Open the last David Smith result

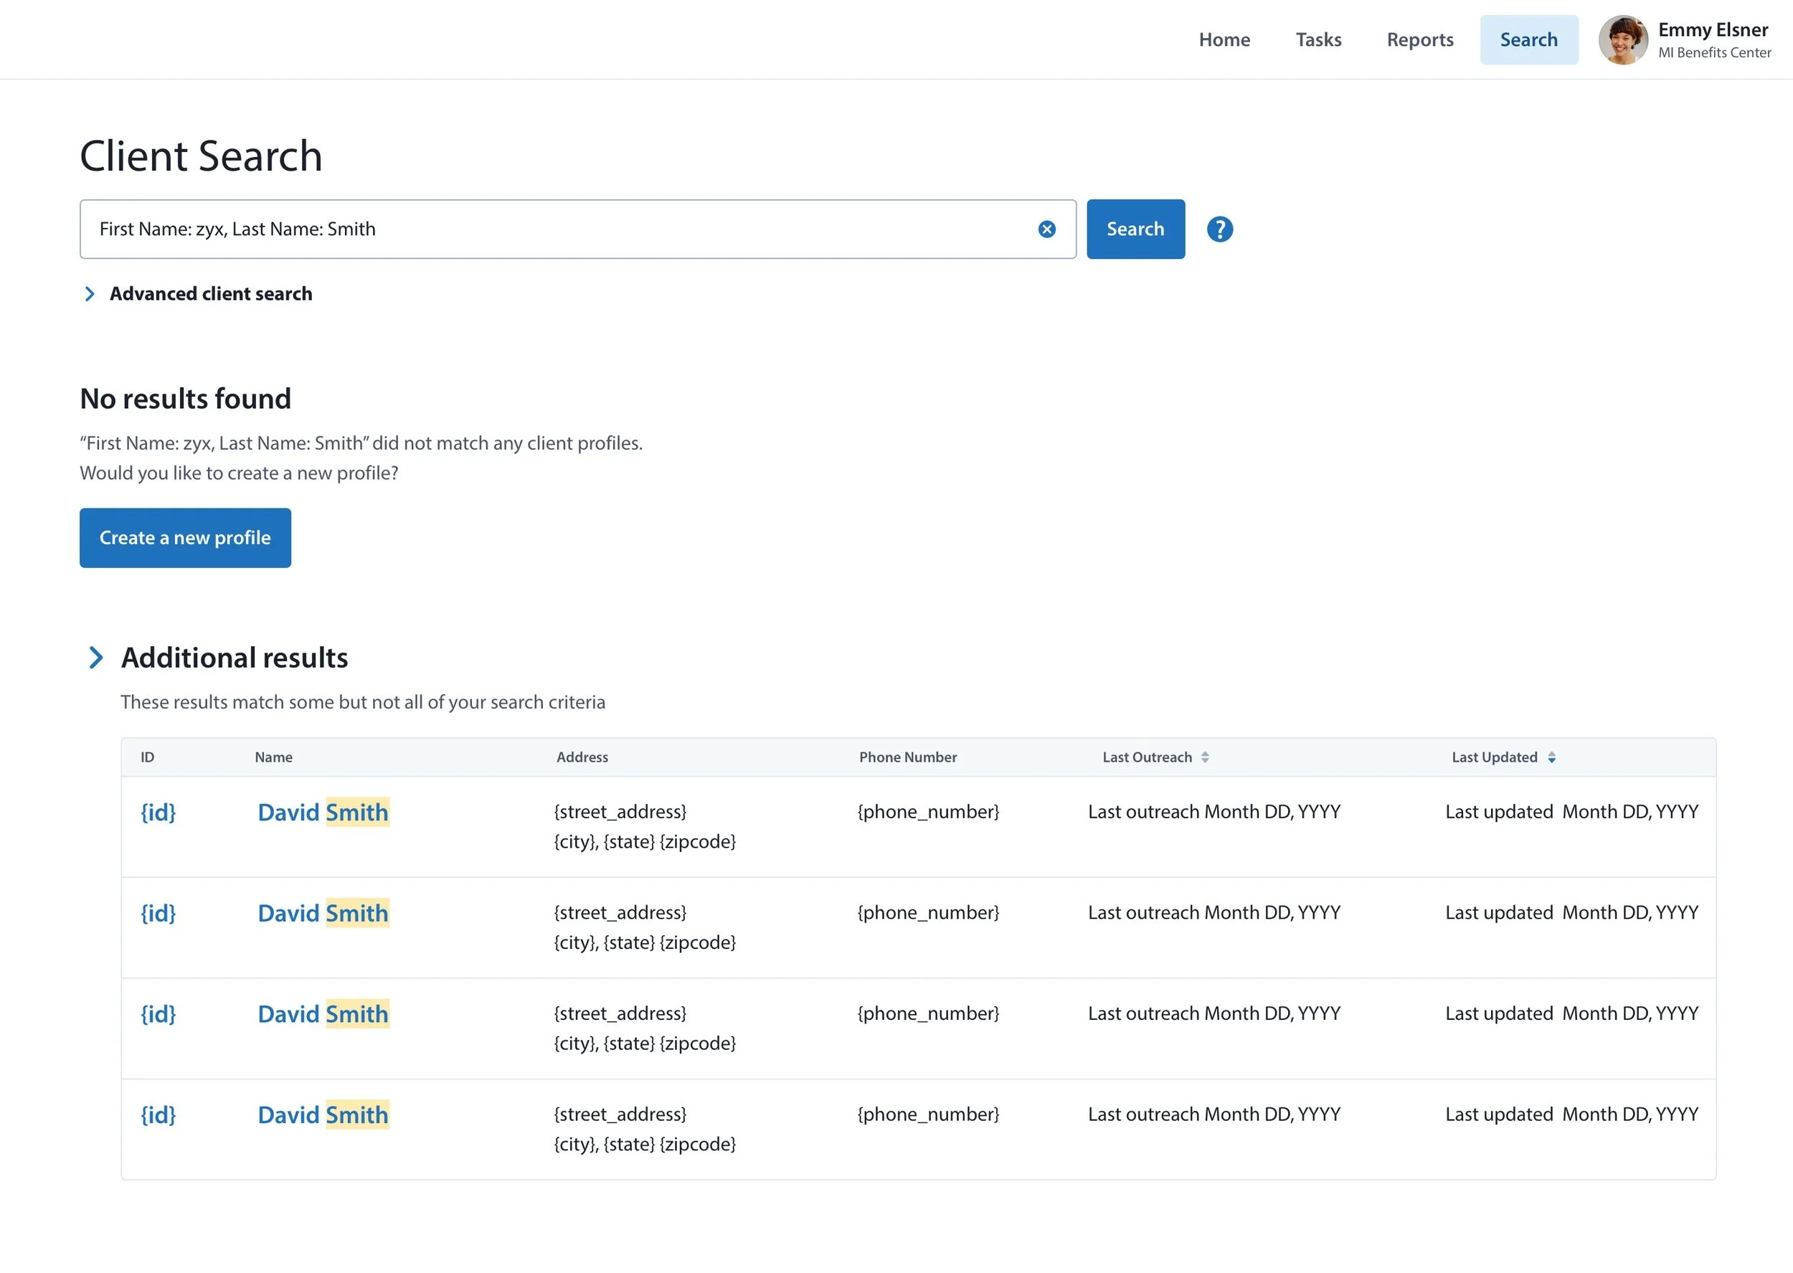click(323, 1115)
